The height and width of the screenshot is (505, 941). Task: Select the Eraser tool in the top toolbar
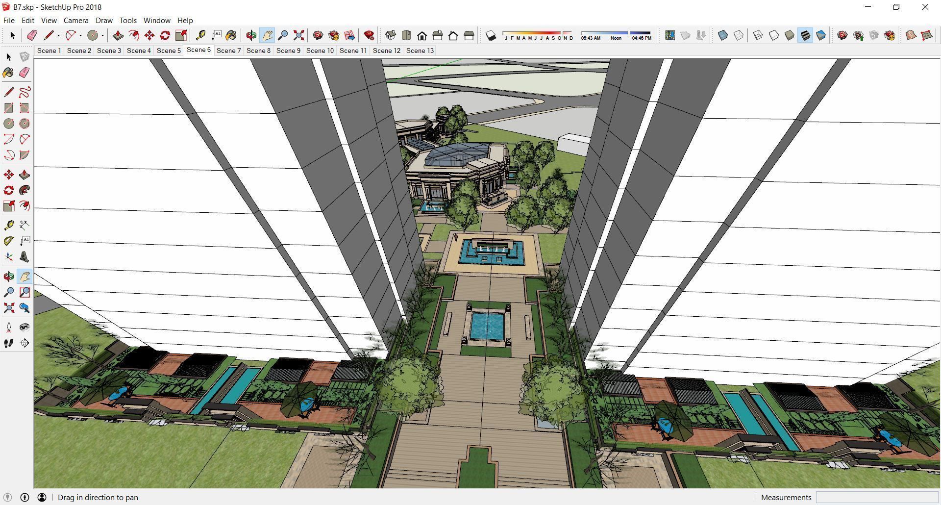click(x=32, y=35)
